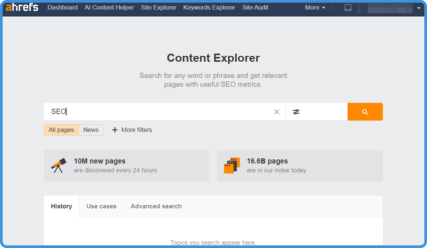Screen dimensions: 427x248
Task: Select the All pages toggle
Action: click(x=61, y=130)
